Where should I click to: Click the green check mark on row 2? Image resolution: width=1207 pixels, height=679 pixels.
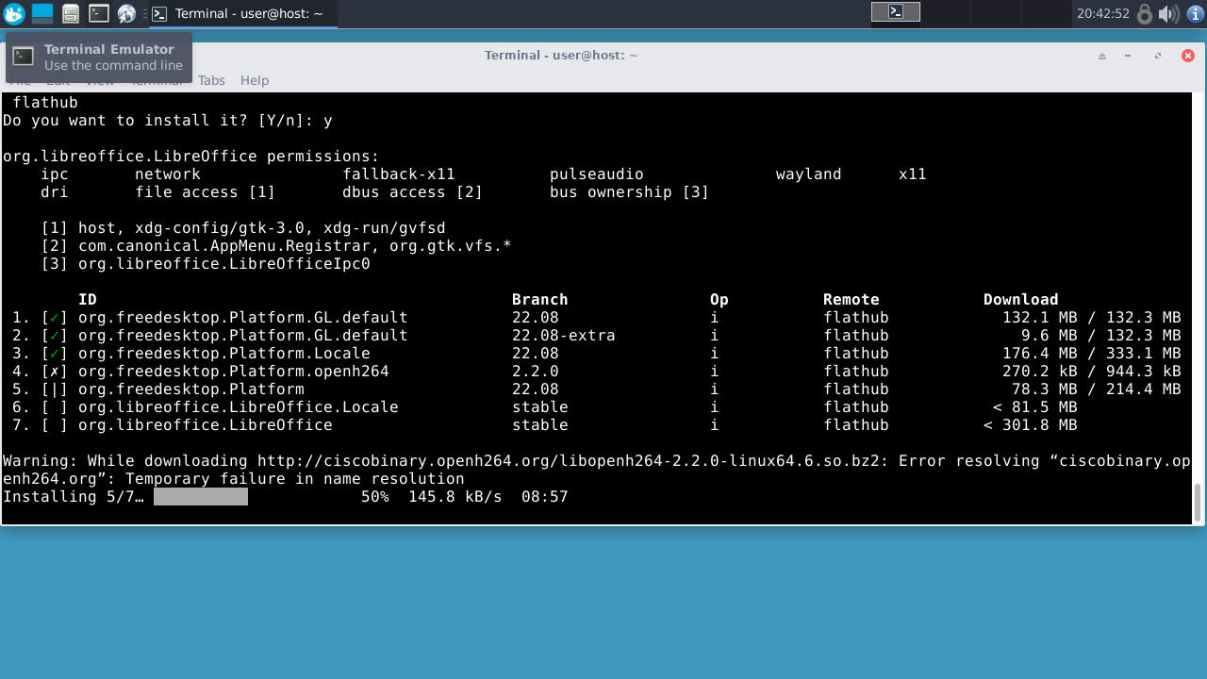pos(55,336)
